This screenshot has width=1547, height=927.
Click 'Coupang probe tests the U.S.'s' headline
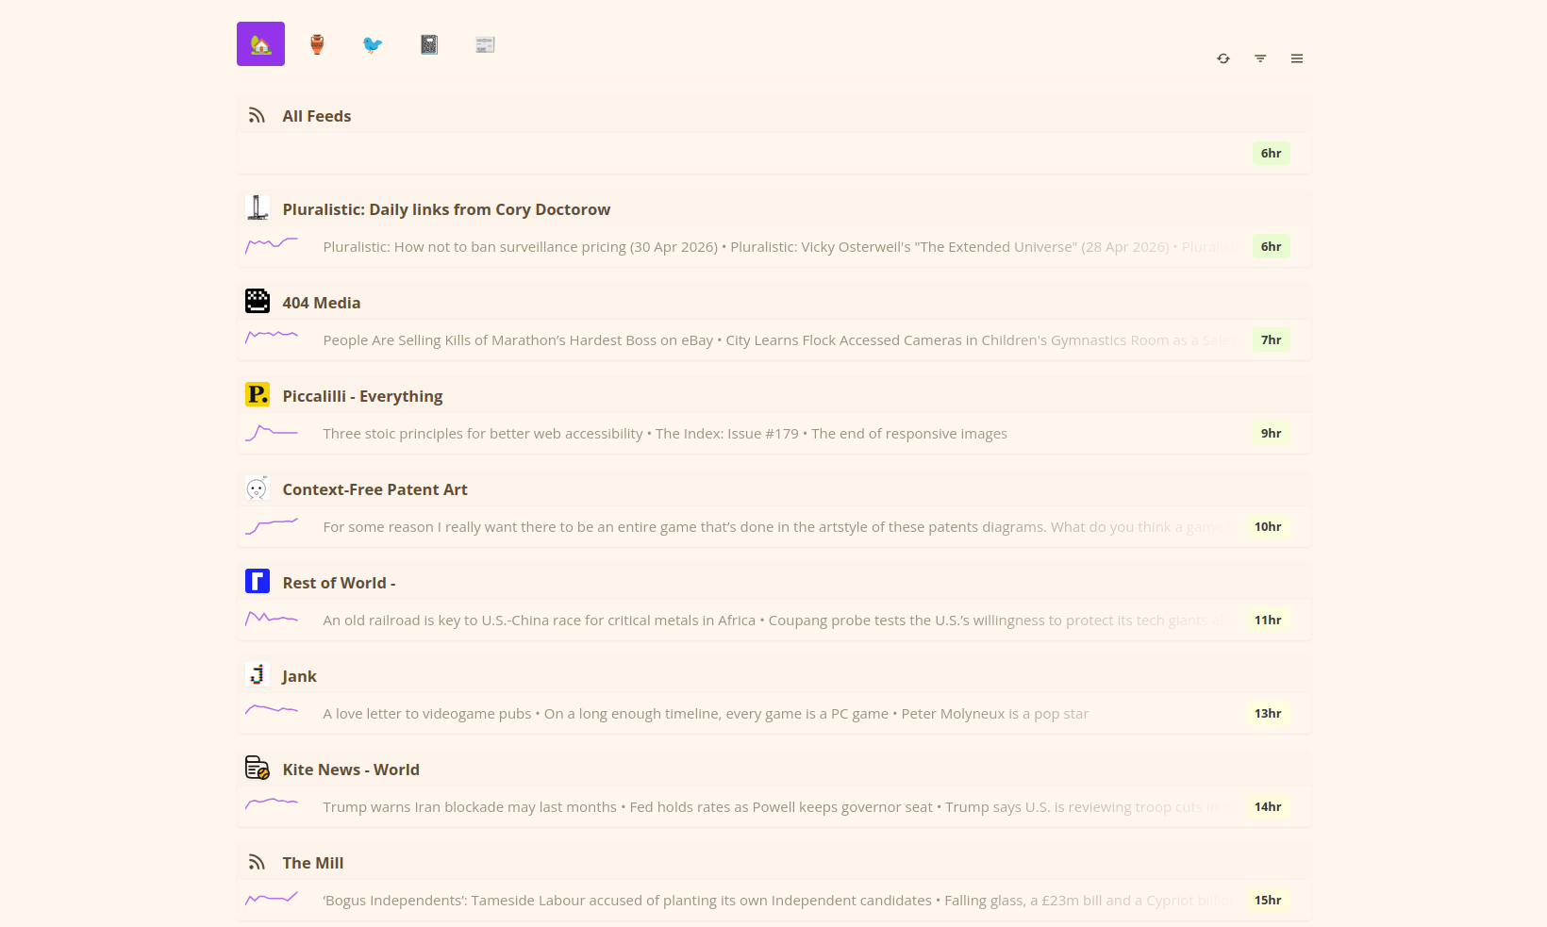point(1001,621)
